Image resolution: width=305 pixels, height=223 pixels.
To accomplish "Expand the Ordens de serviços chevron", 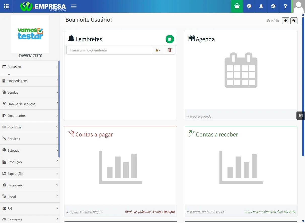I will (57, 103).
